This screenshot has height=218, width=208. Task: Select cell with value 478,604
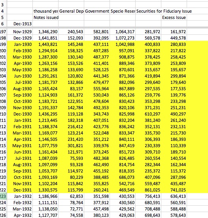[x=97, y=101]
